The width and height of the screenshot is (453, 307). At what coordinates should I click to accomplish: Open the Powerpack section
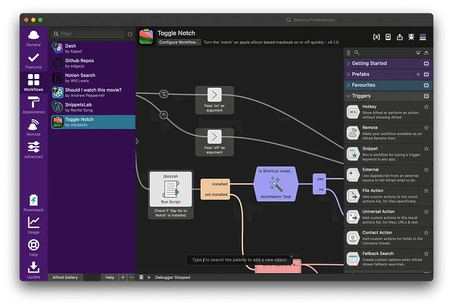click(x=33, y=202)
